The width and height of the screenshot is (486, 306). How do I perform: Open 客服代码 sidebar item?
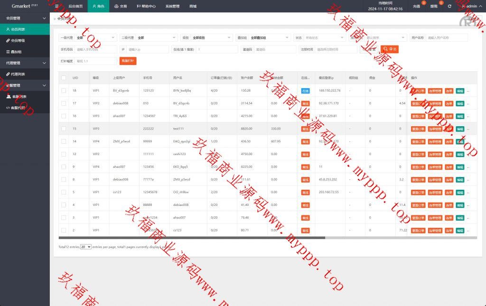pos(18,108)
